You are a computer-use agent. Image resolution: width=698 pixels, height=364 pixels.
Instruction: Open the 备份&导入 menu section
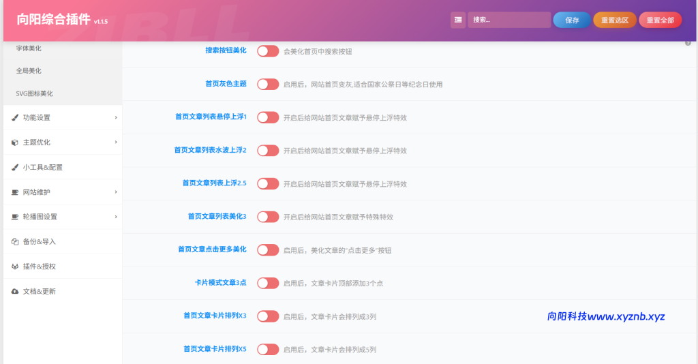point(63,241)
